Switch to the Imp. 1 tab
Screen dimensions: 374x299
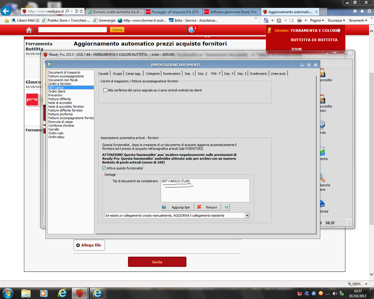(189, 74)
